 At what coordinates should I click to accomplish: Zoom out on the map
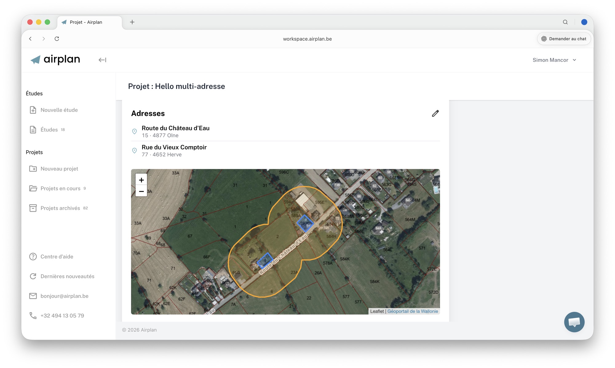coord(141,191)
